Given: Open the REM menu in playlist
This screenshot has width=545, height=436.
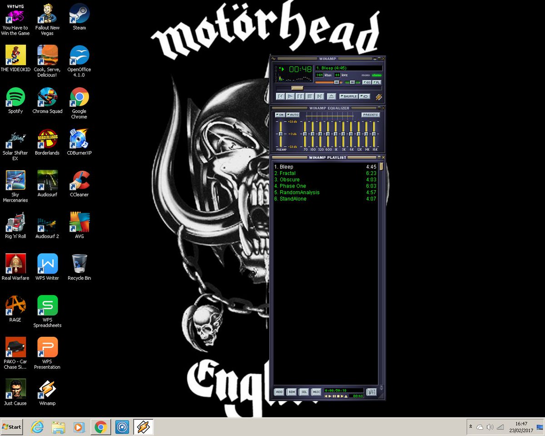Looking at the screenshot, I should coord(292,392).
